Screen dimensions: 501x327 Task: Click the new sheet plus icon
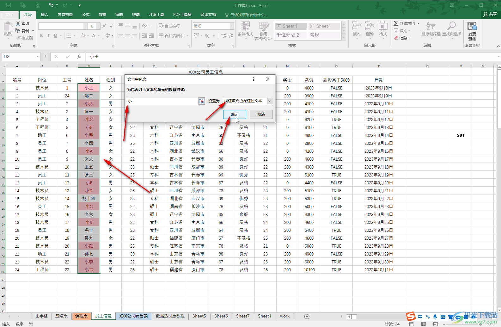point(307,316)
